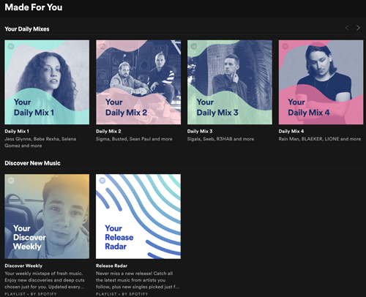Screen dimensions: 366x297
Task: Open the Daily Mix 1 cover art
Action: 47,83
